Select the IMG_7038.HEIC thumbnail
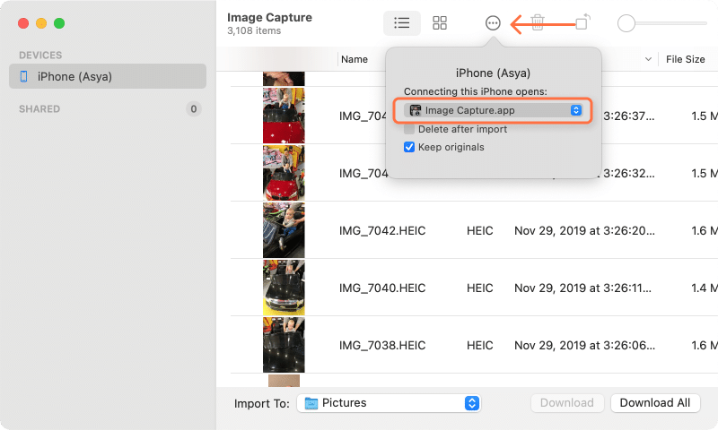 click(284, 345)
